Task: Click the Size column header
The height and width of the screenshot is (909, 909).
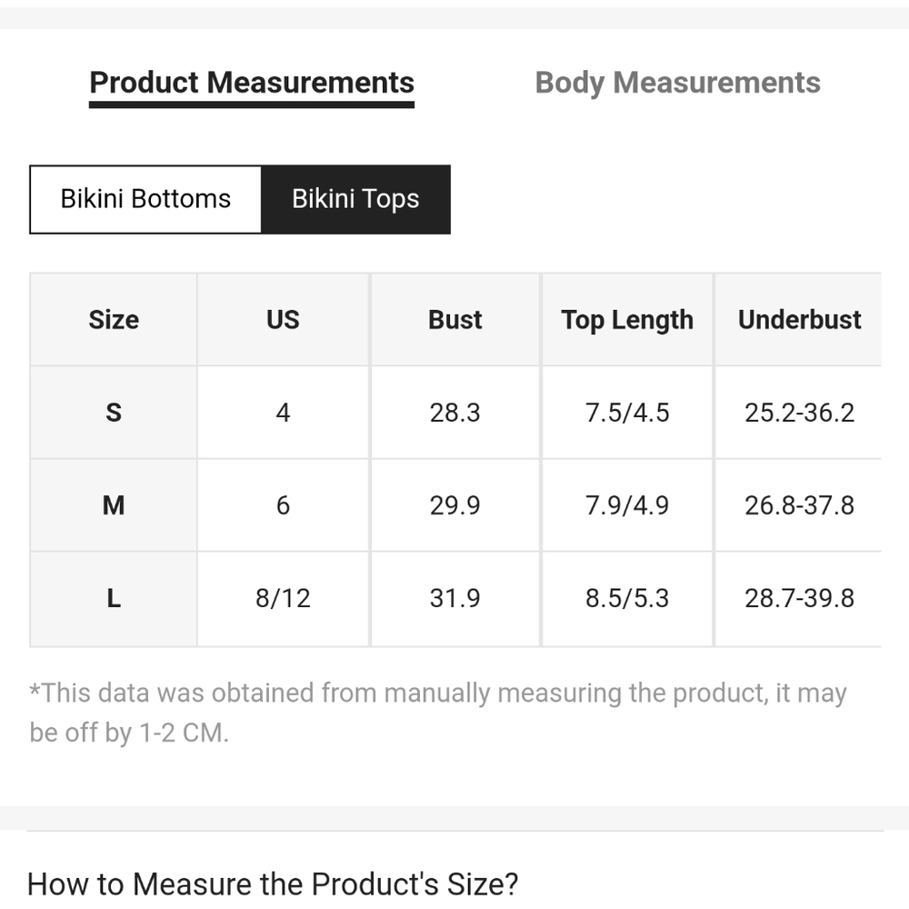Action: [114, 319]
